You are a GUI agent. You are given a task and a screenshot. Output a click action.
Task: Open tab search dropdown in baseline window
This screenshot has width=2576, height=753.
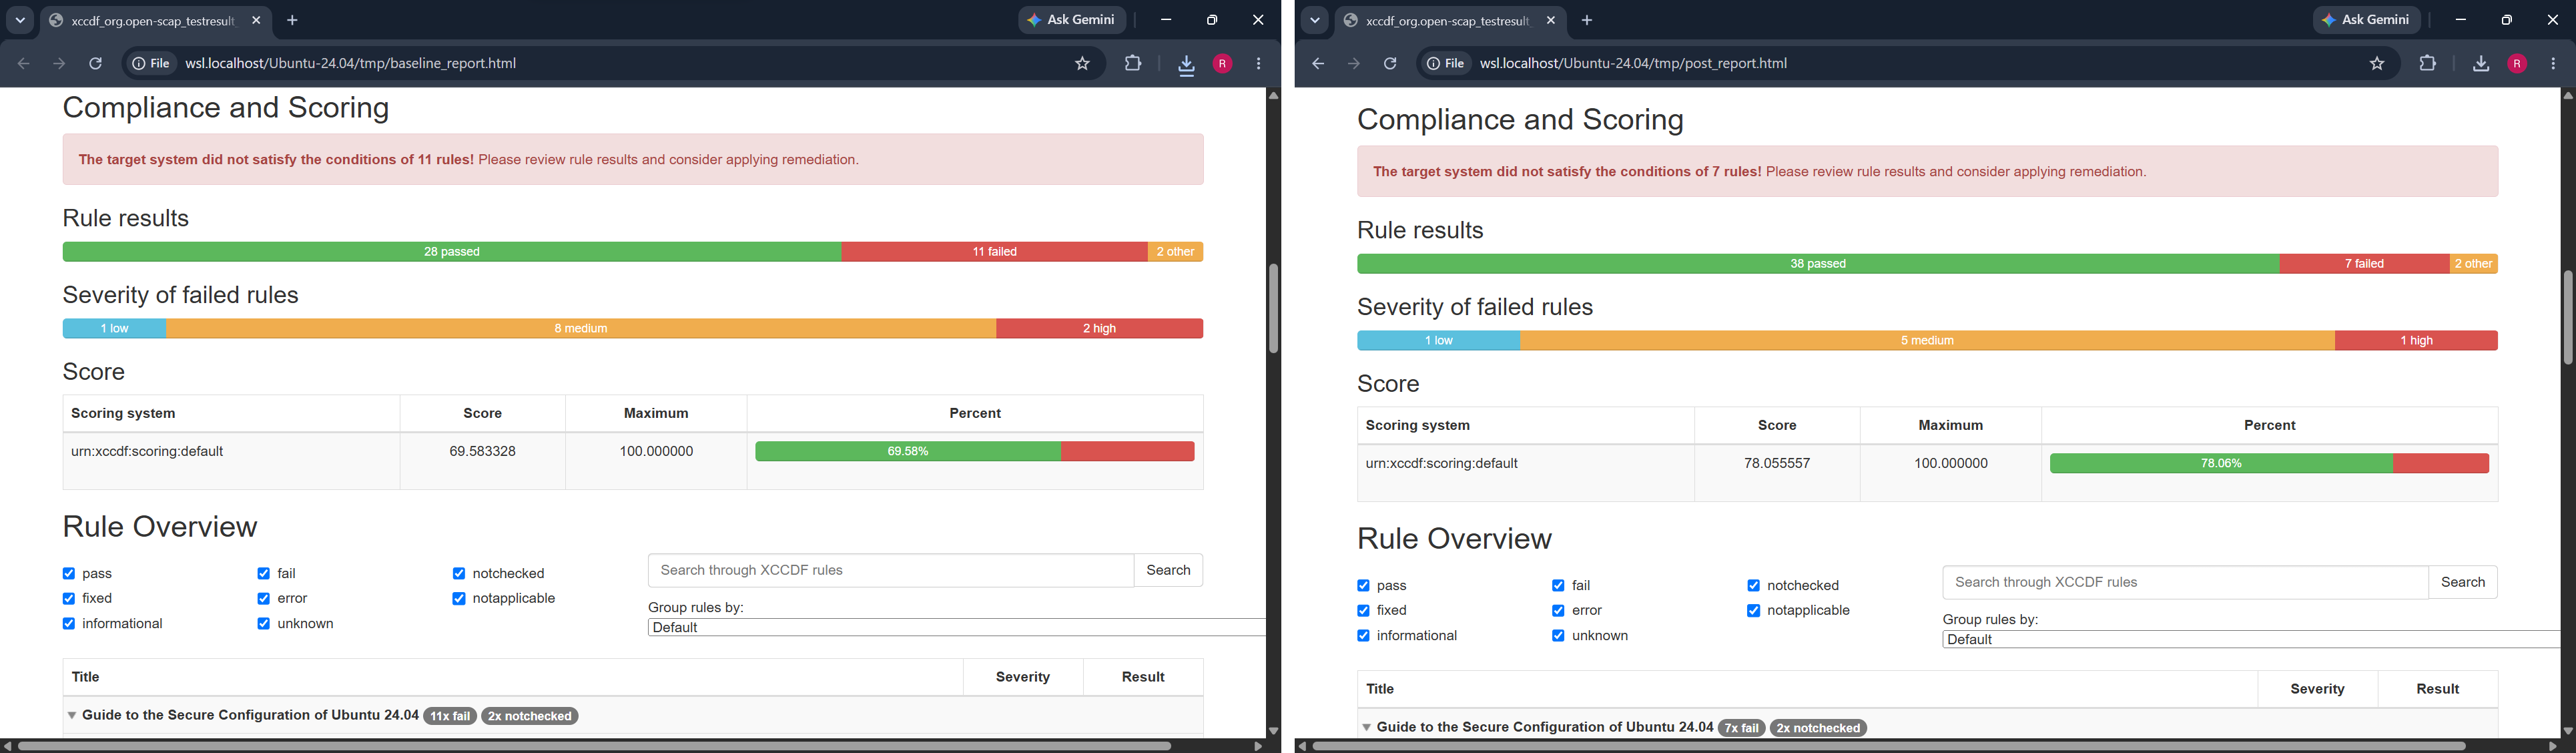[20, 20]
